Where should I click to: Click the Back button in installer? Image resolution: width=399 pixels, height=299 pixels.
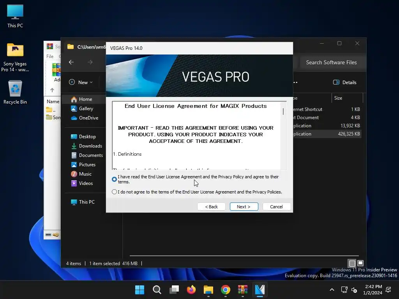tap(211, 207)
